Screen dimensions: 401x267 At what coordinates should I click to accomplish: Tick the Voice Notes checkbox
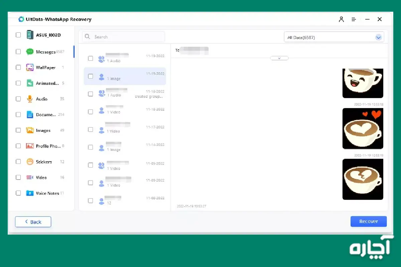tap(18, 193)
